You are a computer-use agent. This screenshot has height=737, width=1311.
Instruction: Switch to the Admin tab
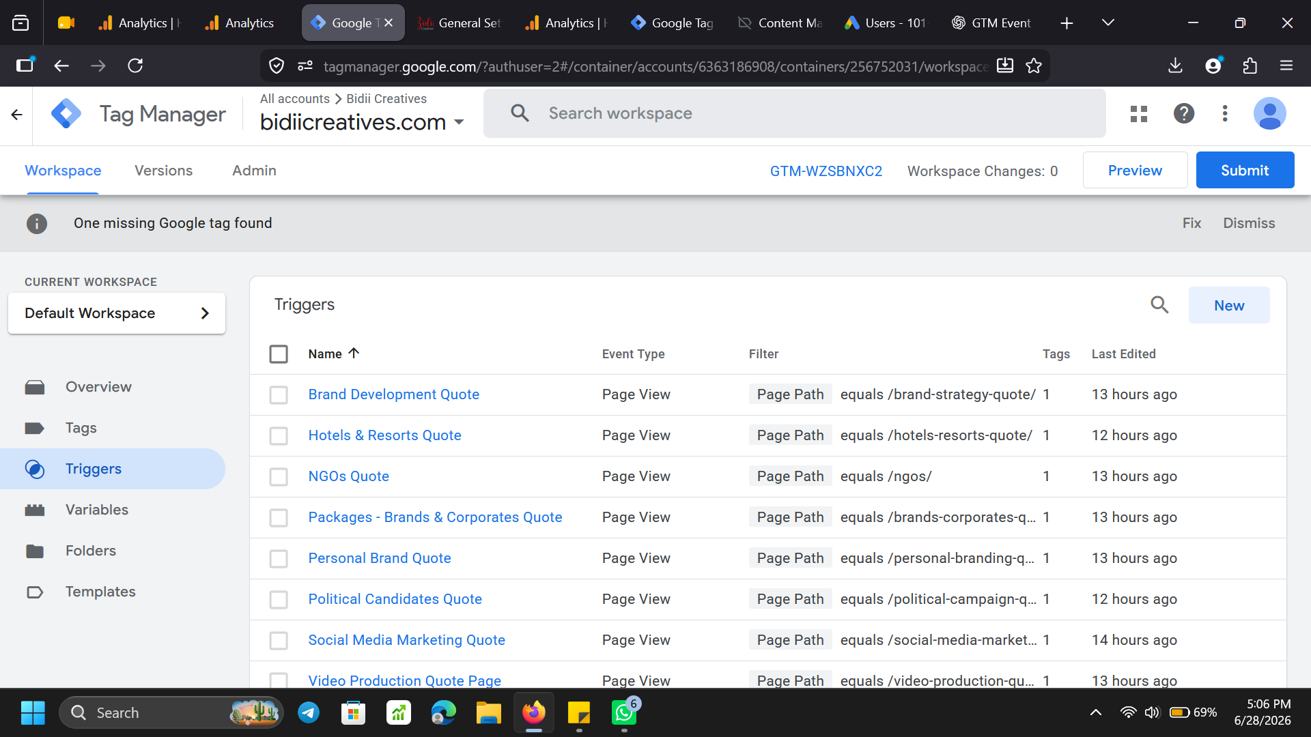[x=254, y=171]
